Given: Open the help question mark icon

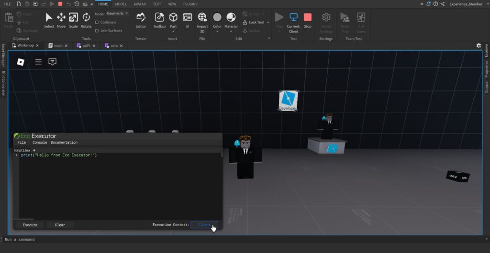Looking at the screenshot, I should (435, 4).
